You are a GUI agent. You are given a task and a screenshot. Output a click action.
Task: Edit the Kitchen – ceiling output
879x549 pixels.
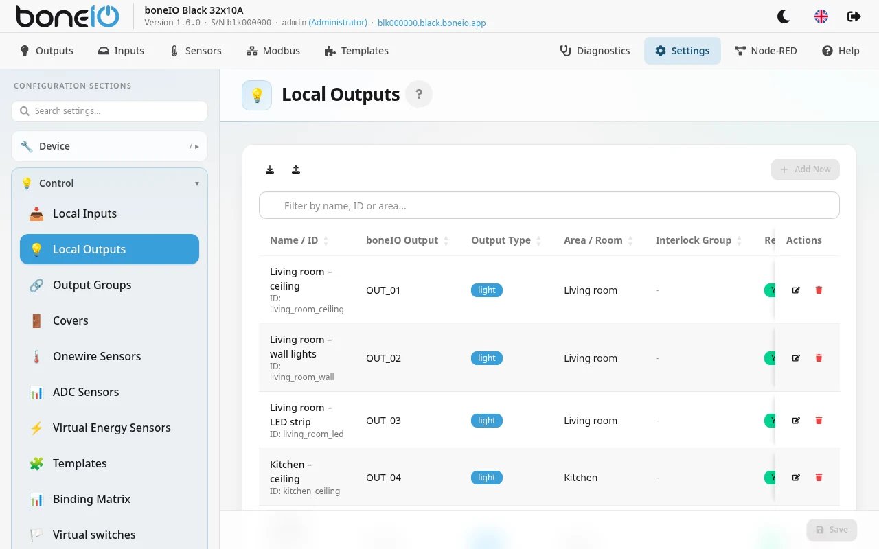796,477
